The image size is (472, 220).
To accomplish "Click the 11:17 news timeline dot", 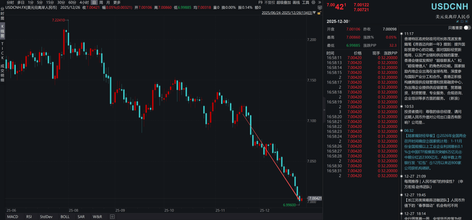I will 401,34.
